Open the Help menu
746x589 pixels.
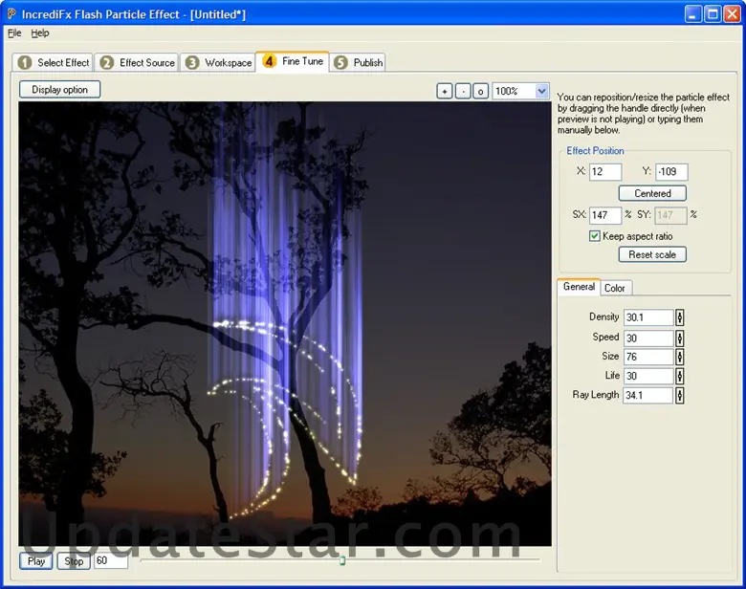(40, 33)
